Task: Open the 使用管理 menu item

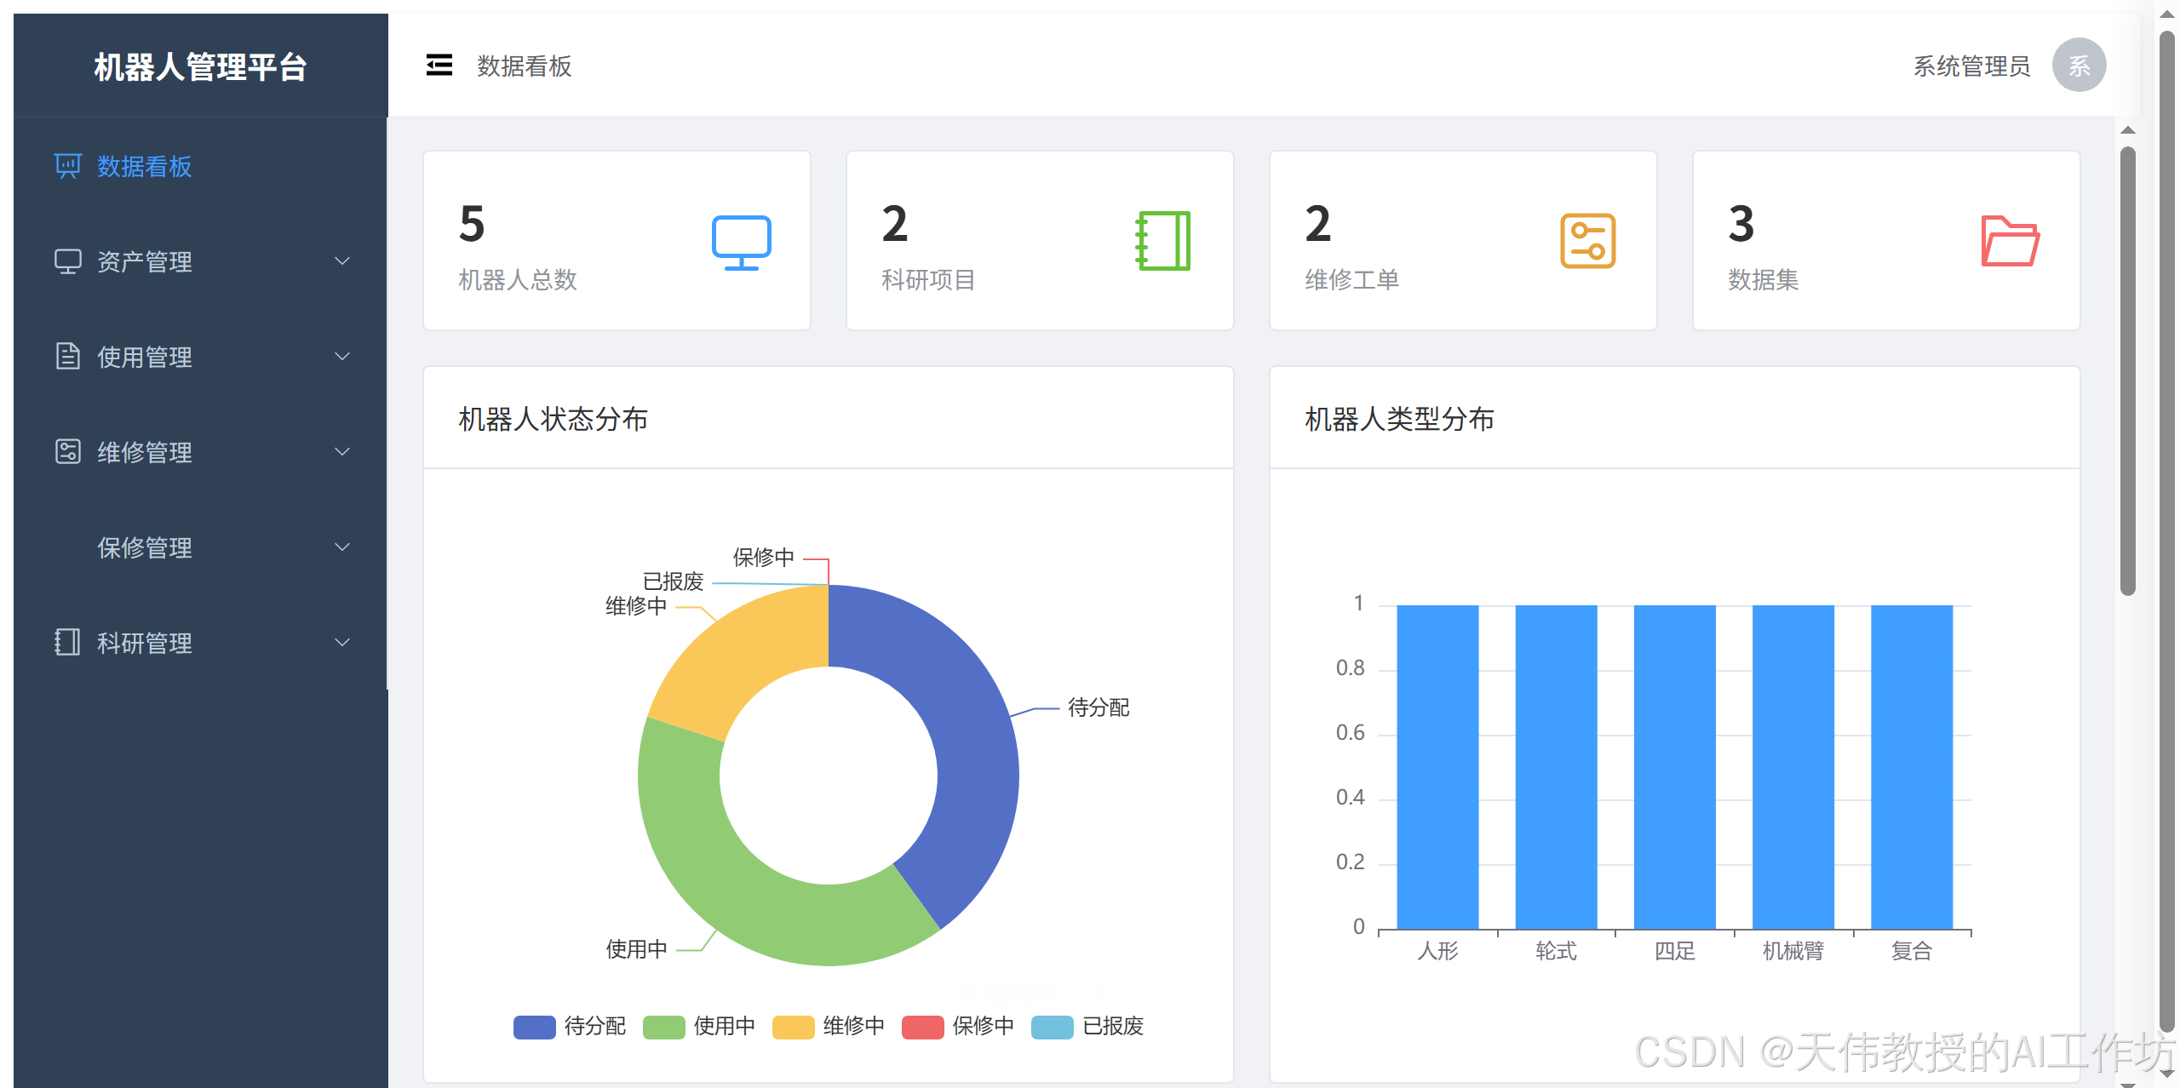Action: 201,357
